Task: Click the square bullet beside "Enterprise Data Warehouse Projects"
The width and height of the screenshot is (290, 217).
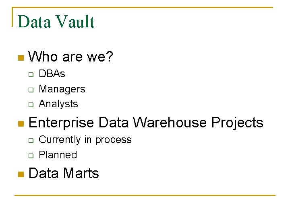Action: point(21,124)
